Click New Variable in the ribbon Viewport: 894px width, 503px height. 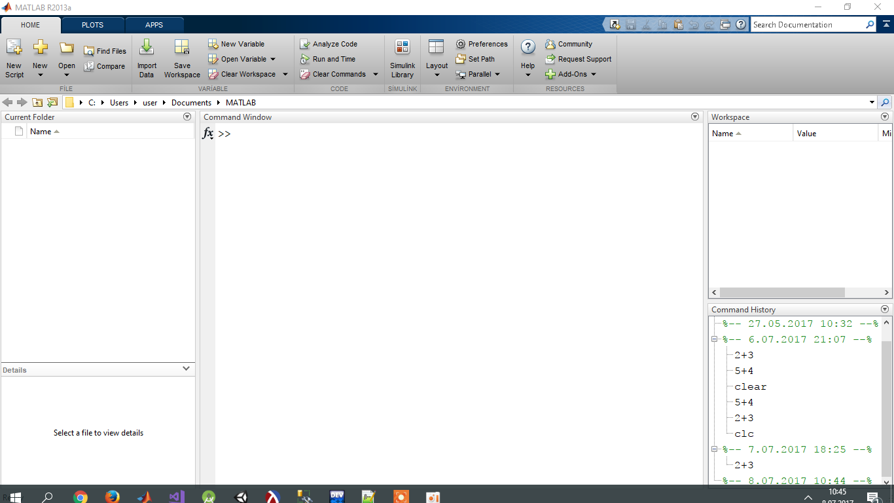pos(236,44)
